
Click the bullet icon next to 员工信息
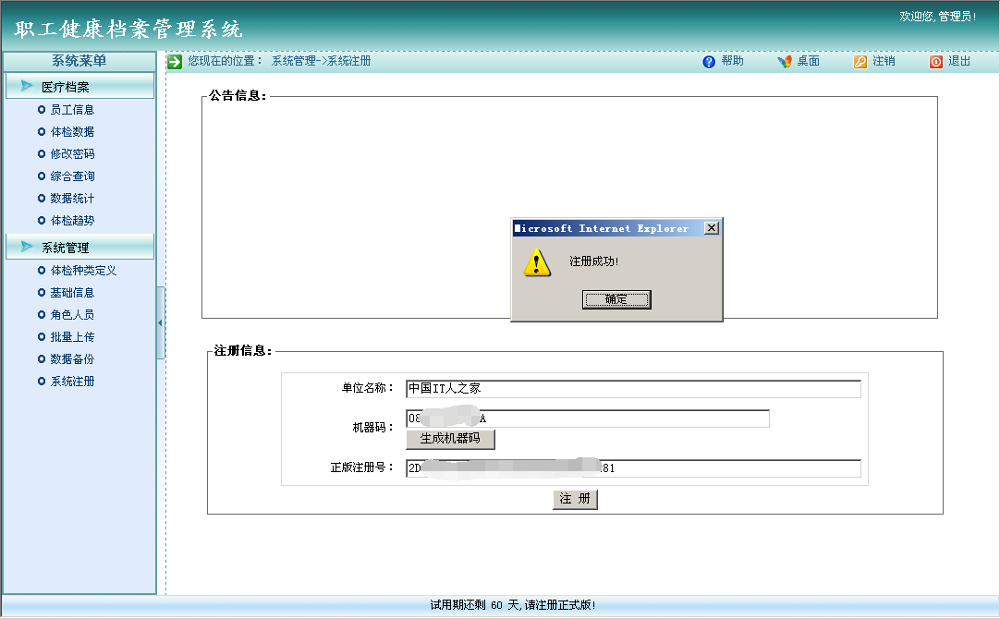[42, 110]
